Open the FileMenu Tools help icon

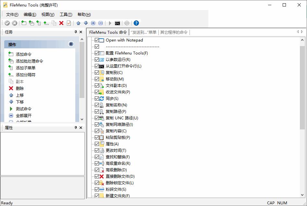136,23
